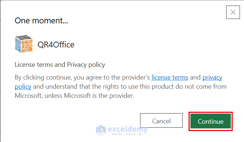Click the Continue button
This screenshot has height=142, width=244.
click(210, 121)
